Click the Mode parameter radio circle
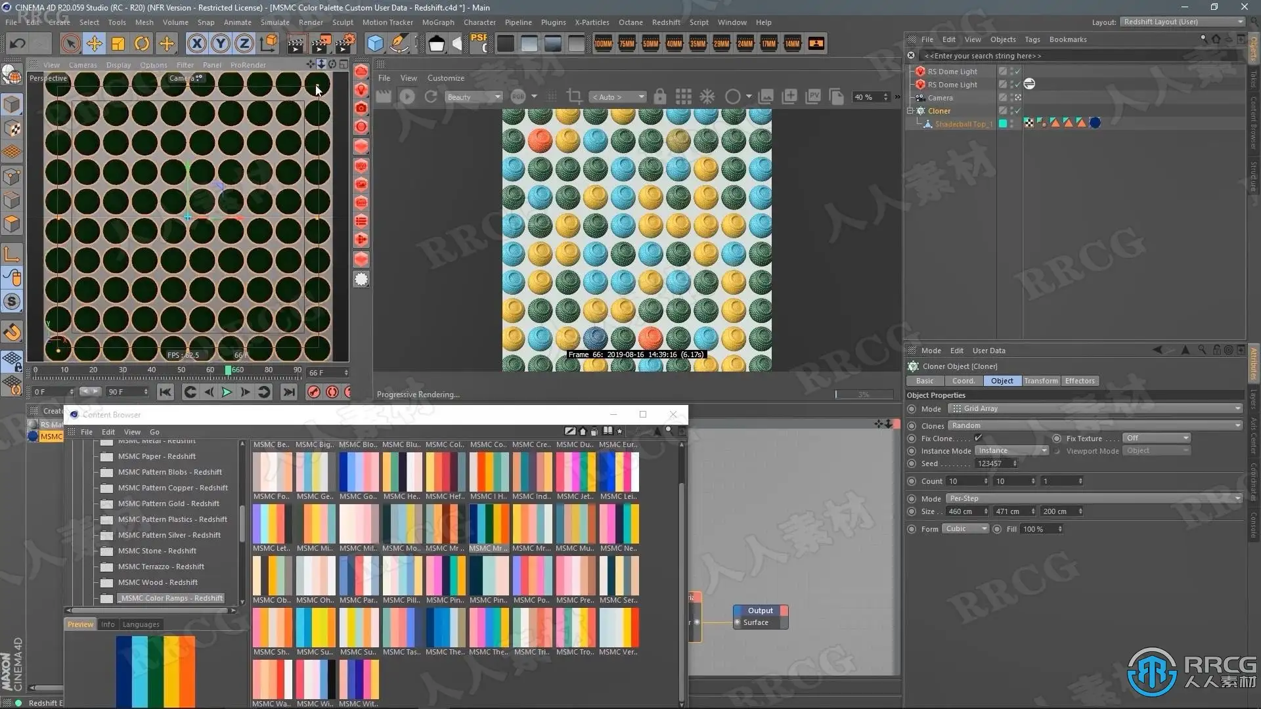The image size is (1261, 709). pyautogui.click(x=912, y=408)
